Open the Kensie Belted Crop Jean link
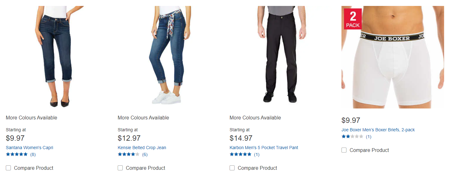 coord(142,148)
